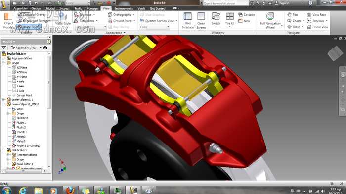
Task: Click the New window tool
Action: tap(244, 21)
